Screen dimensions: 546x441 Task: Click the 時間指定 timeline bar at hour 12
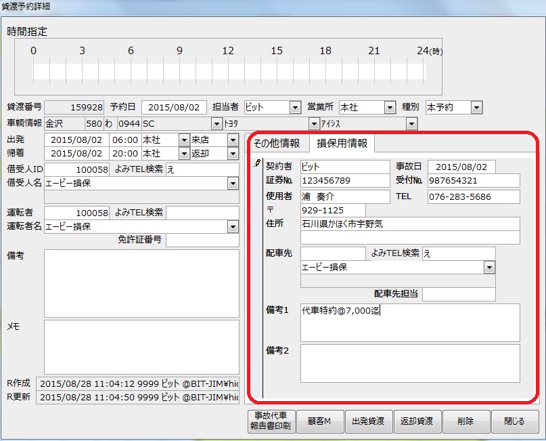[229, 72]
